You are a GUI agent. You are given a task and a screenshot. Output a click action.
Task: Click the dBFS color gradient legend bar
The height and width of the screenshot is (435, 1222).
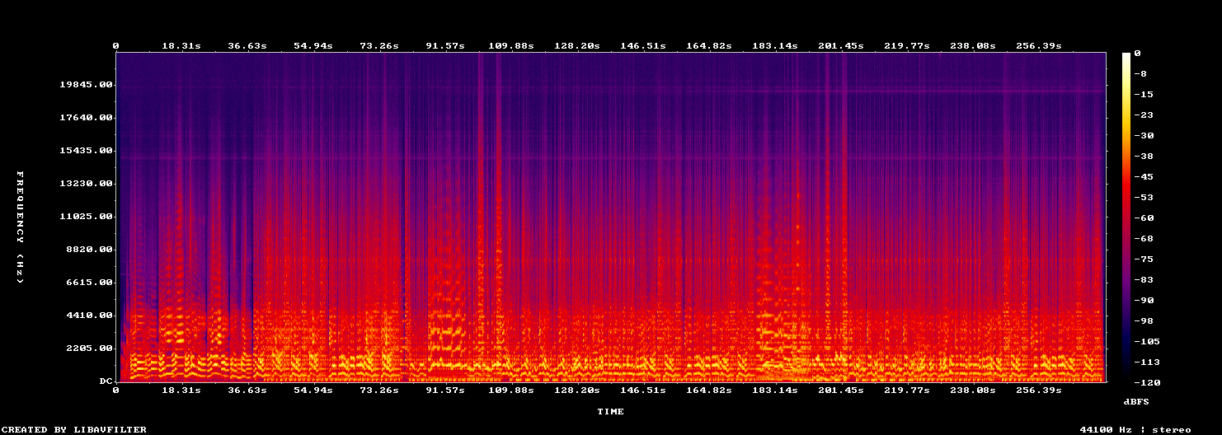pos(1126,217)
